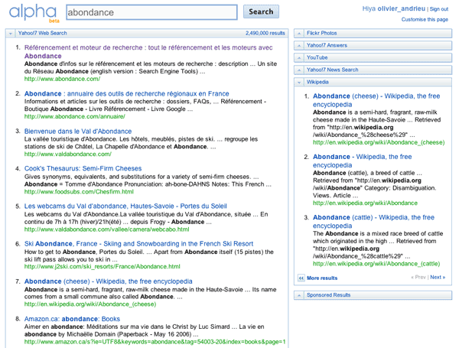Open Customise this page link
The image size is (459, 348).
pyautogui.click(x=425, y=19)
